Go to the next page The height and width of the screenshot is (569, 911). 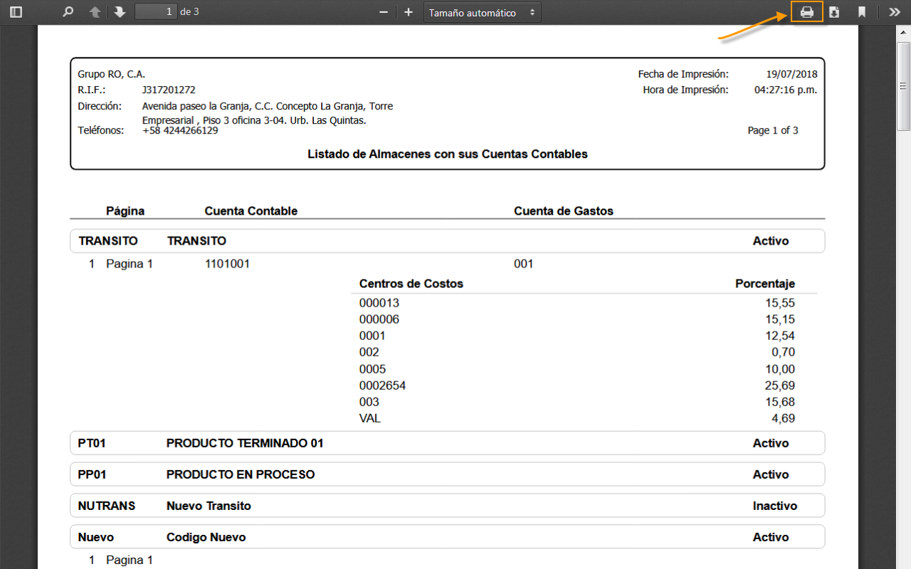click(x=120, y=12)
